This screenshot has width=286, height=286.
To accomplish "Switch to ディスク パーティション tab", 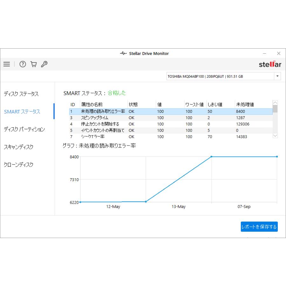I will (x=24, y=129).
